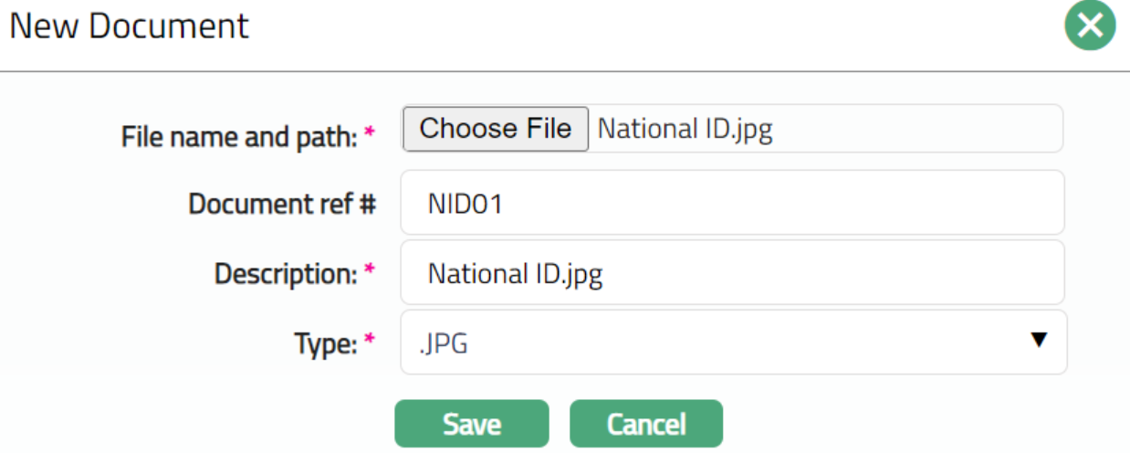Click the "Type" field label

click(325, 343)
